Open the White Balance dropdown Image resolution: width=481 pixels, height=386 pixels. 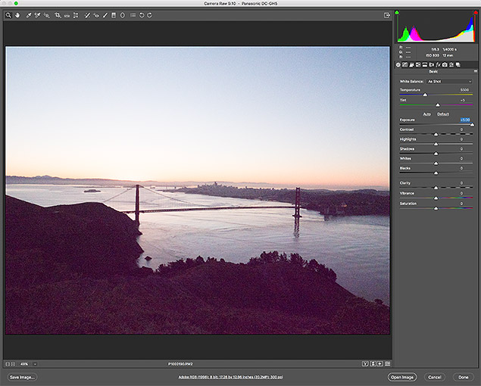(x=448, y=81)
